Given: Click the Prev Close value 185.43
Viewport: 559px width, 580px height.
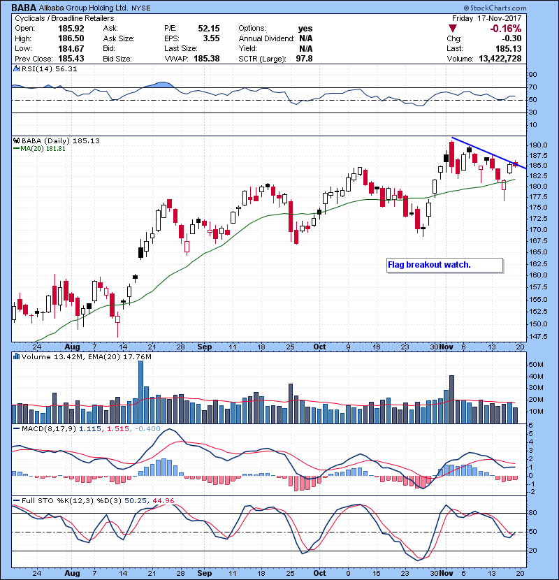Looking at the screenshot, I should pyautogui.click(x=71, y=59).
